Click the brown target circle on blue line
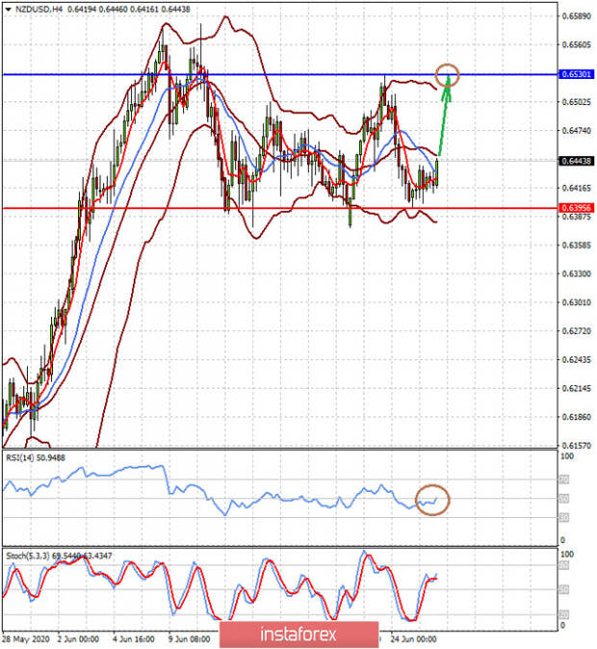The image size is (597, 649). [x=448, y=74]
